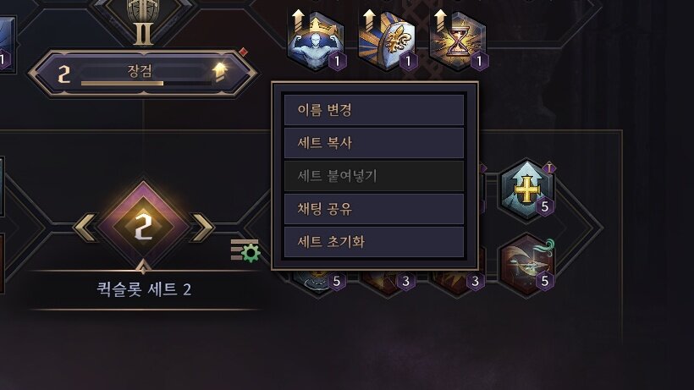Choose 세트 초기화 from the context menu
694x390 pixels.
tap(374, 241)
